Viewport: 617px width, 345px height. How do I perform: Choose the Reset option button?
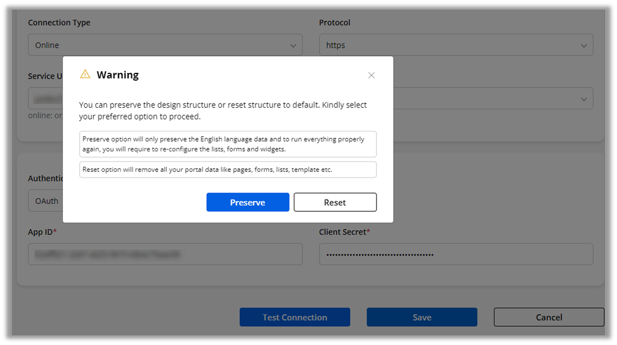click(335, 202)
